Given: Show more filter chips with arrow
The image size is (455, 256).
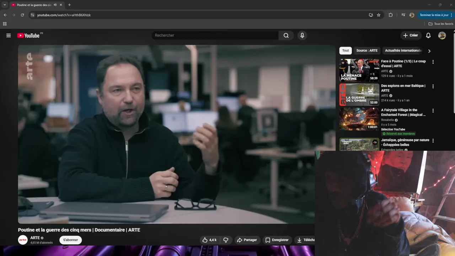Looking at the screenshot, I should 429,51.
